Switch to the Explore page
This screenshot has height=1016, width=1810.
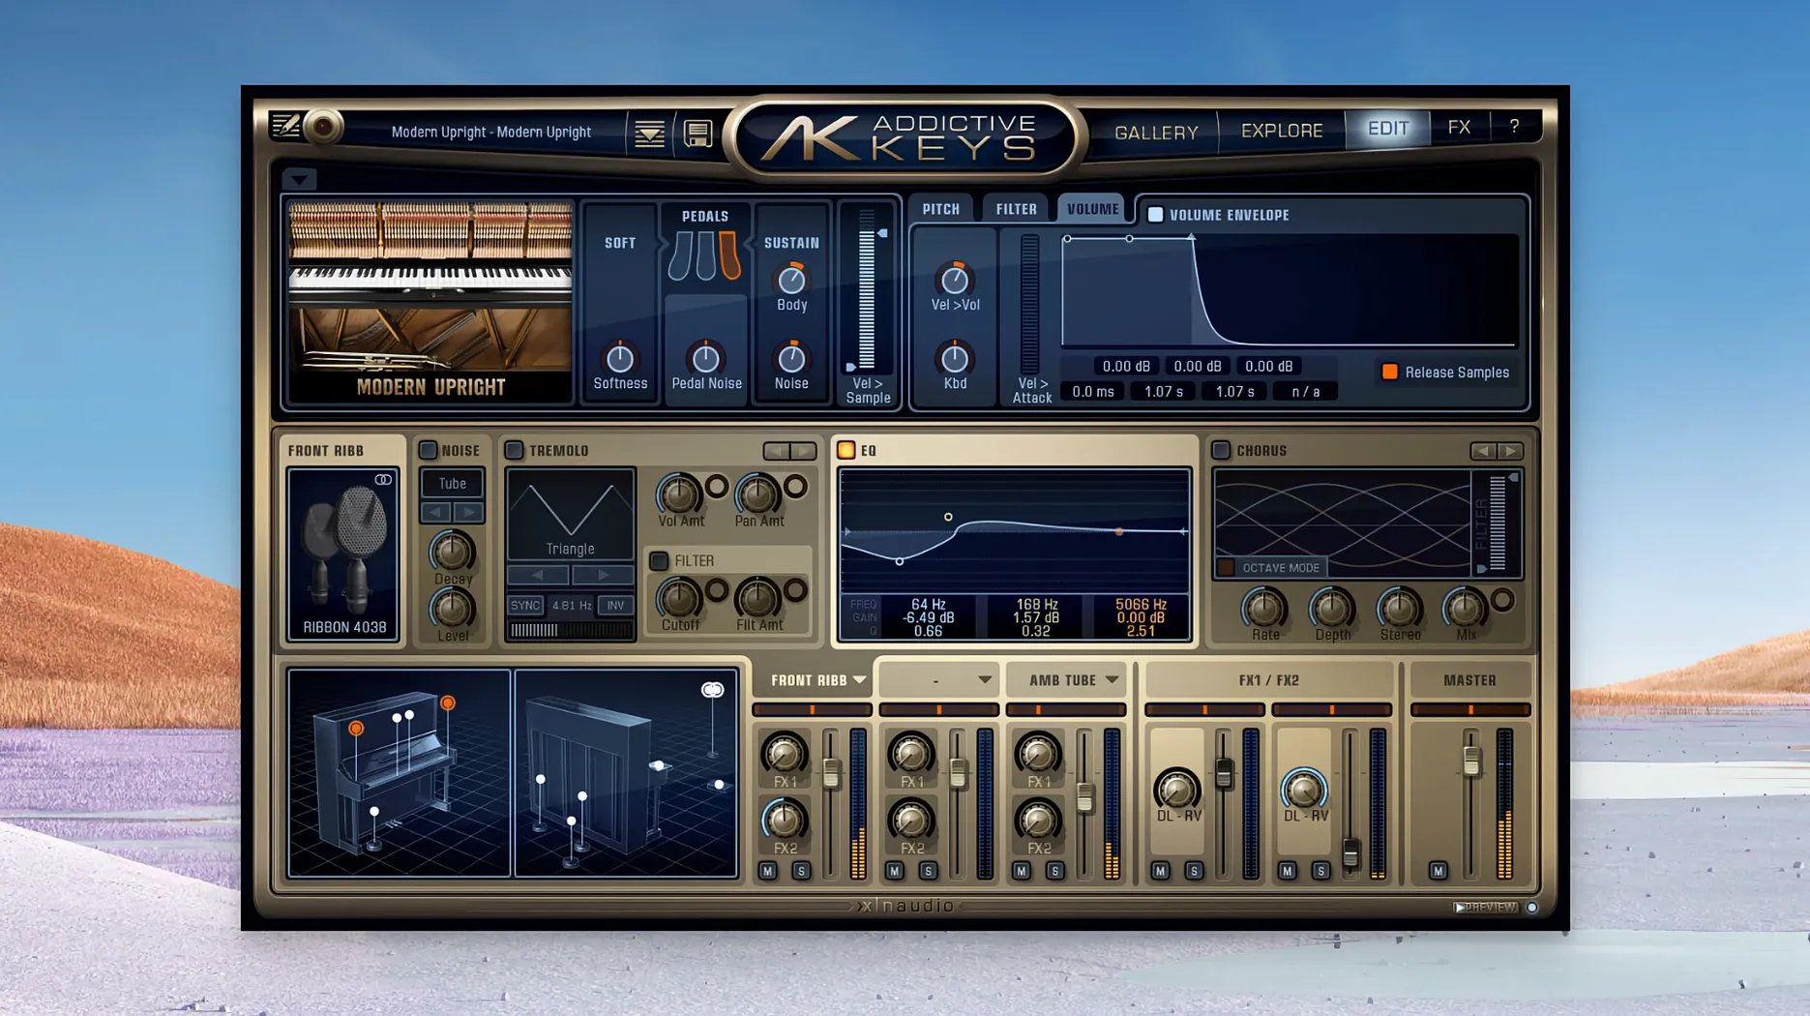(x=1282, y=131)
